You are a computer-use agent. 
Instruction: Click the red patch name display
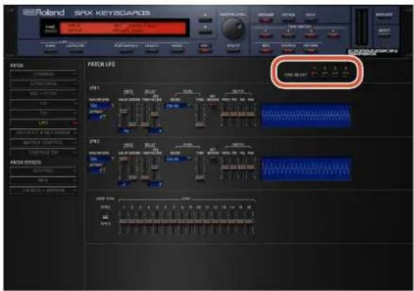click(x=123, y=28)
